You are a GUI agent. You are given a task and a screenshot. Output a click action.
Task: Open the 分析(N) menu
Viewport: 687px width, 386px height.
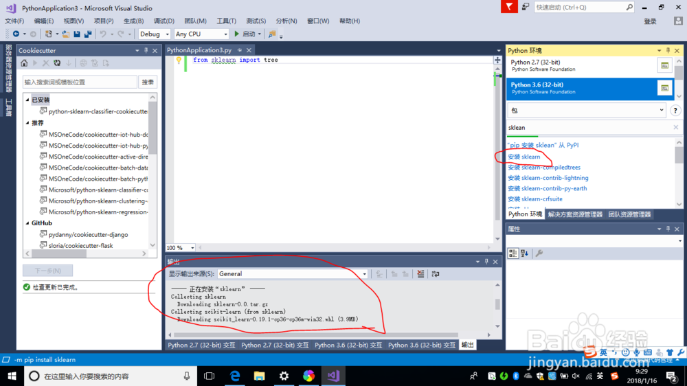point(286,21)
